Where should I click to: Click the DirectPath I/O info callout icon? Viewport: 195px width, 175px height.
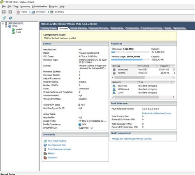pos(92,128)
